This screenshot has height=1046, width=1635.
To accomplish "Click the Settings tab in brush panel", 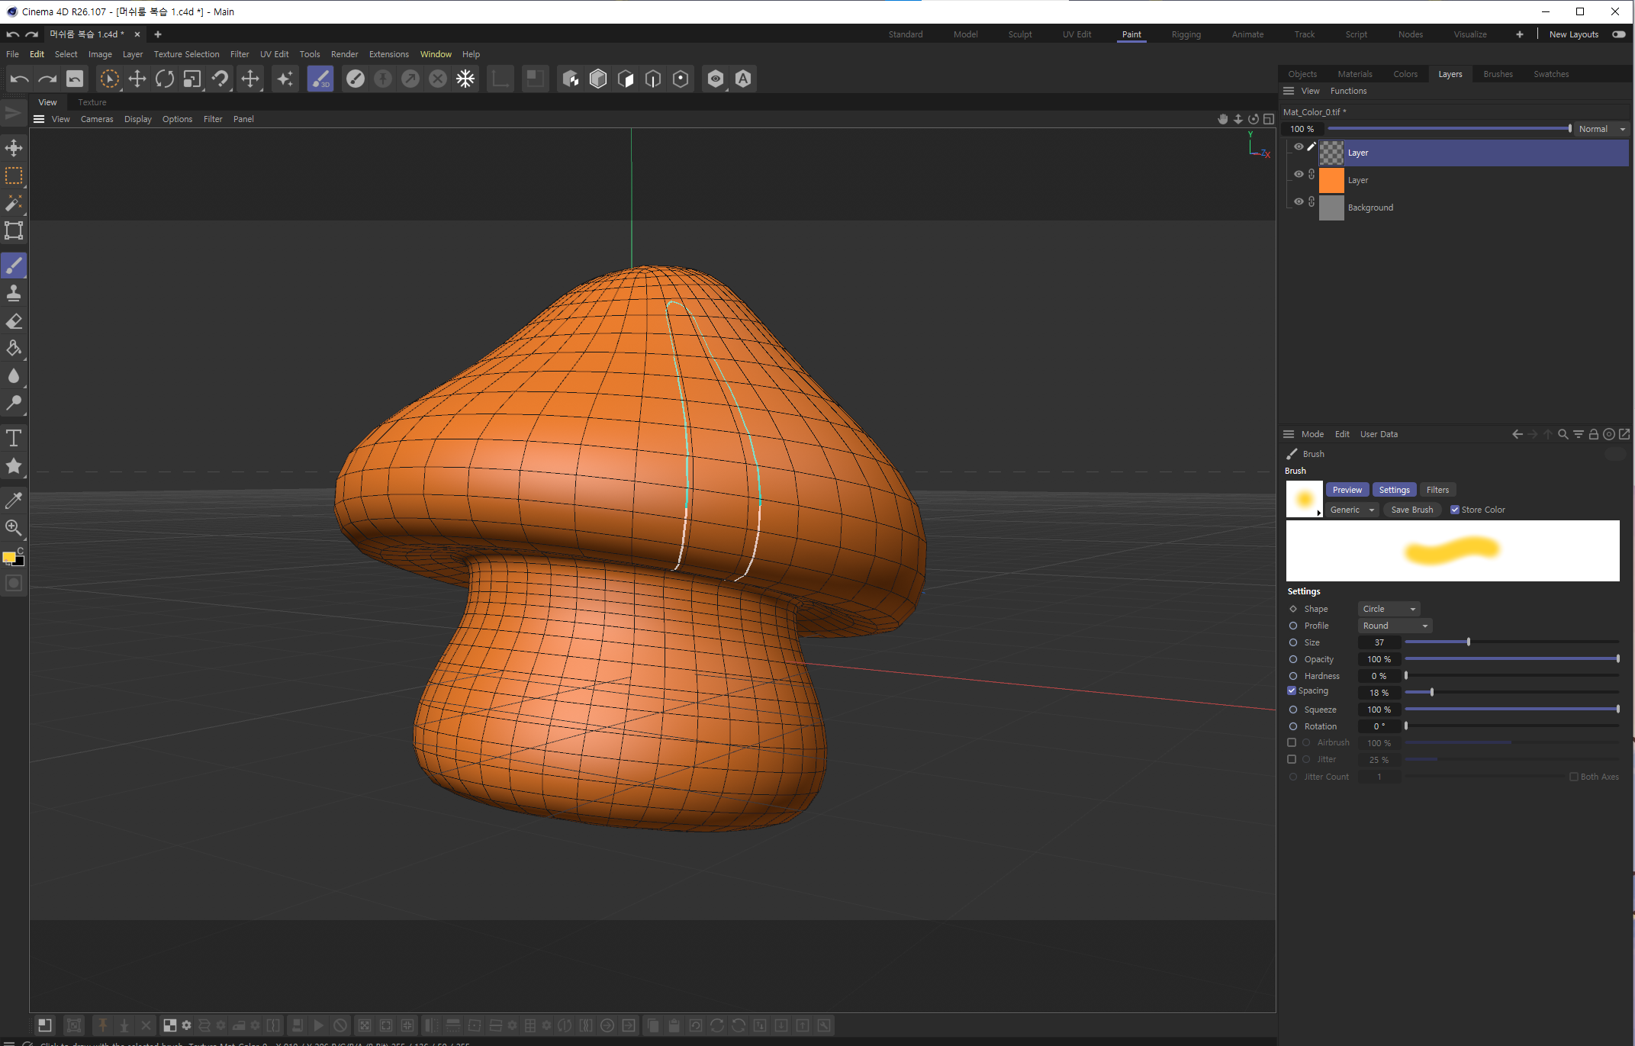I will [x=1393, y=490].
